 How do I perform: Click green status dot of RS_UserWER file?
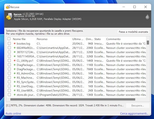click(15, 90)
